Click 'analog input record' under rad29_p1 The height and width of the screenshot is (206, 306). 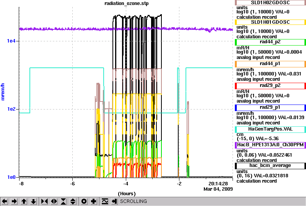click(x=258, y=123)
